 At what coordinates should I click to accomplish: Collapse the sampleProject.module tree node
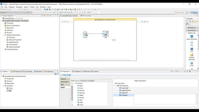[1, 21]
